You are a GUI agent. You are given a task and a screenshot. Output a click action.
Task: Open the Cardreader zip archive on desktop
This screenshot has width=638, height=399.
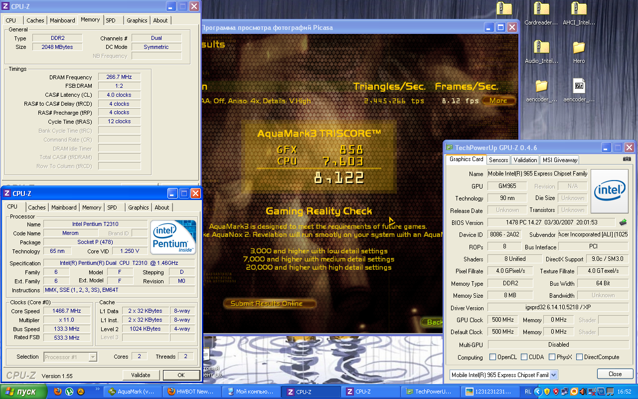[x=541, y=13]
